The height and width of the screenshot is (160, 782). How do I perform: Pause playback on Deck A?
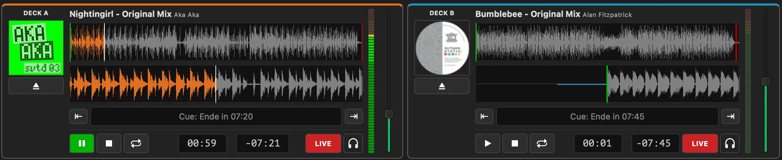pos(82,143)
